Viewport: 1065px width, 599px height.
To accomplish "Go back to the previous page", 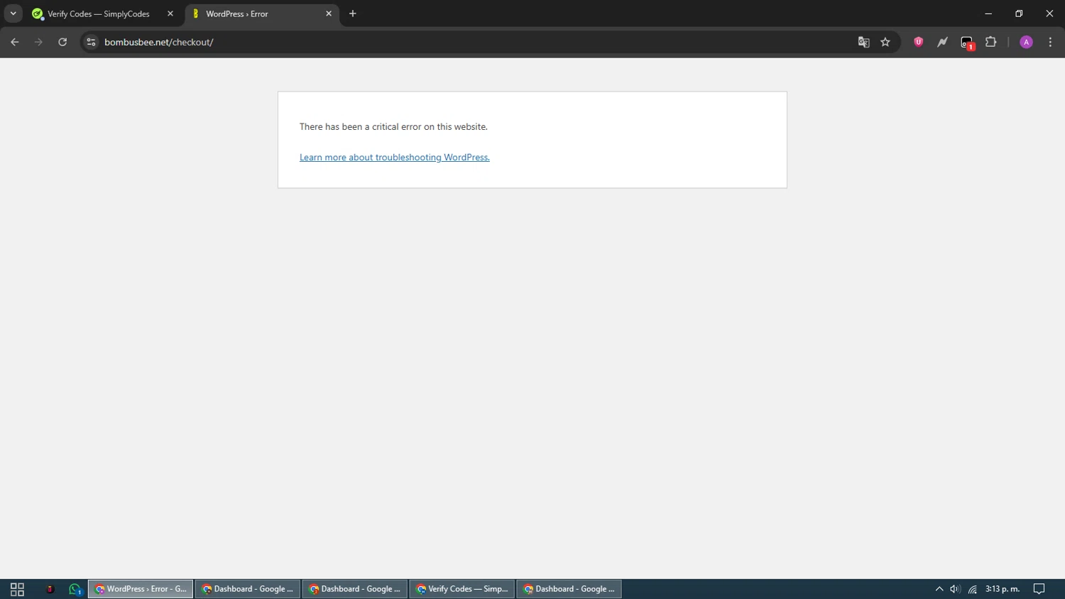I will 15,42.
